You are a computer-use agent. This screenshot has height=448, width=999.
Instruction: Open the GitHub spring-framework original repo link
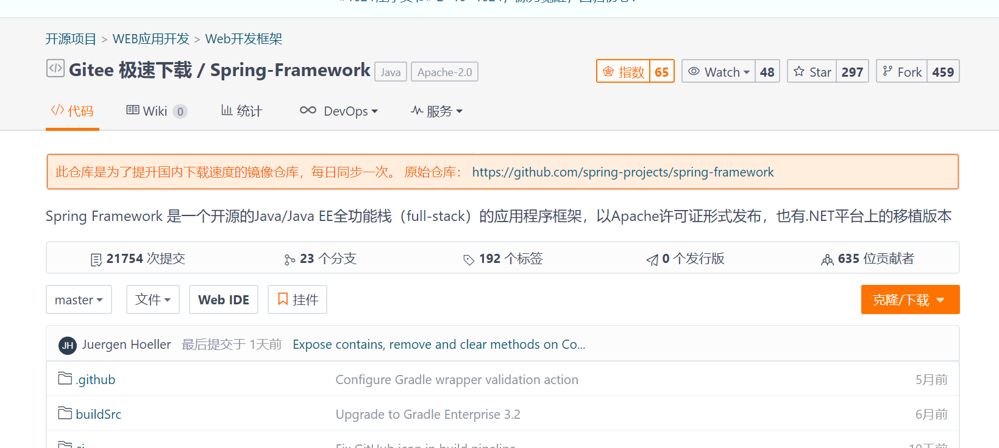[x=623, y=172]
